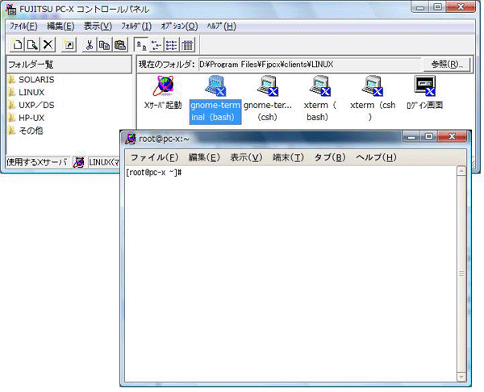Click the Paste clipboard toolbar icon
The width and height of the screenshot is (484, 392).
tap(120, 45)
